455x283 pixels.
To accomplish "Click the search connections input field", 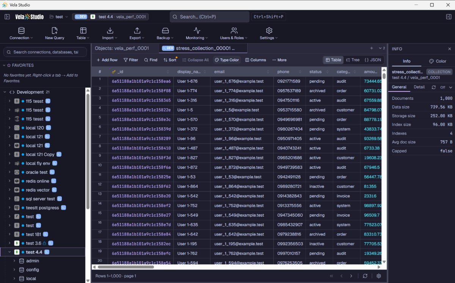I will click(45, 52).
